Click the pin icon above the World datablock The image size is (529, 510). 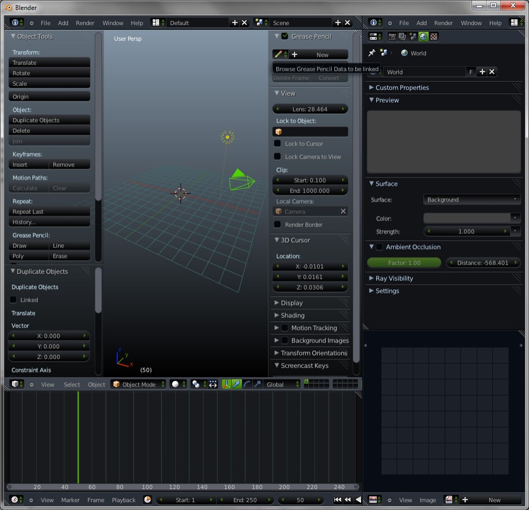pos(373,53)
